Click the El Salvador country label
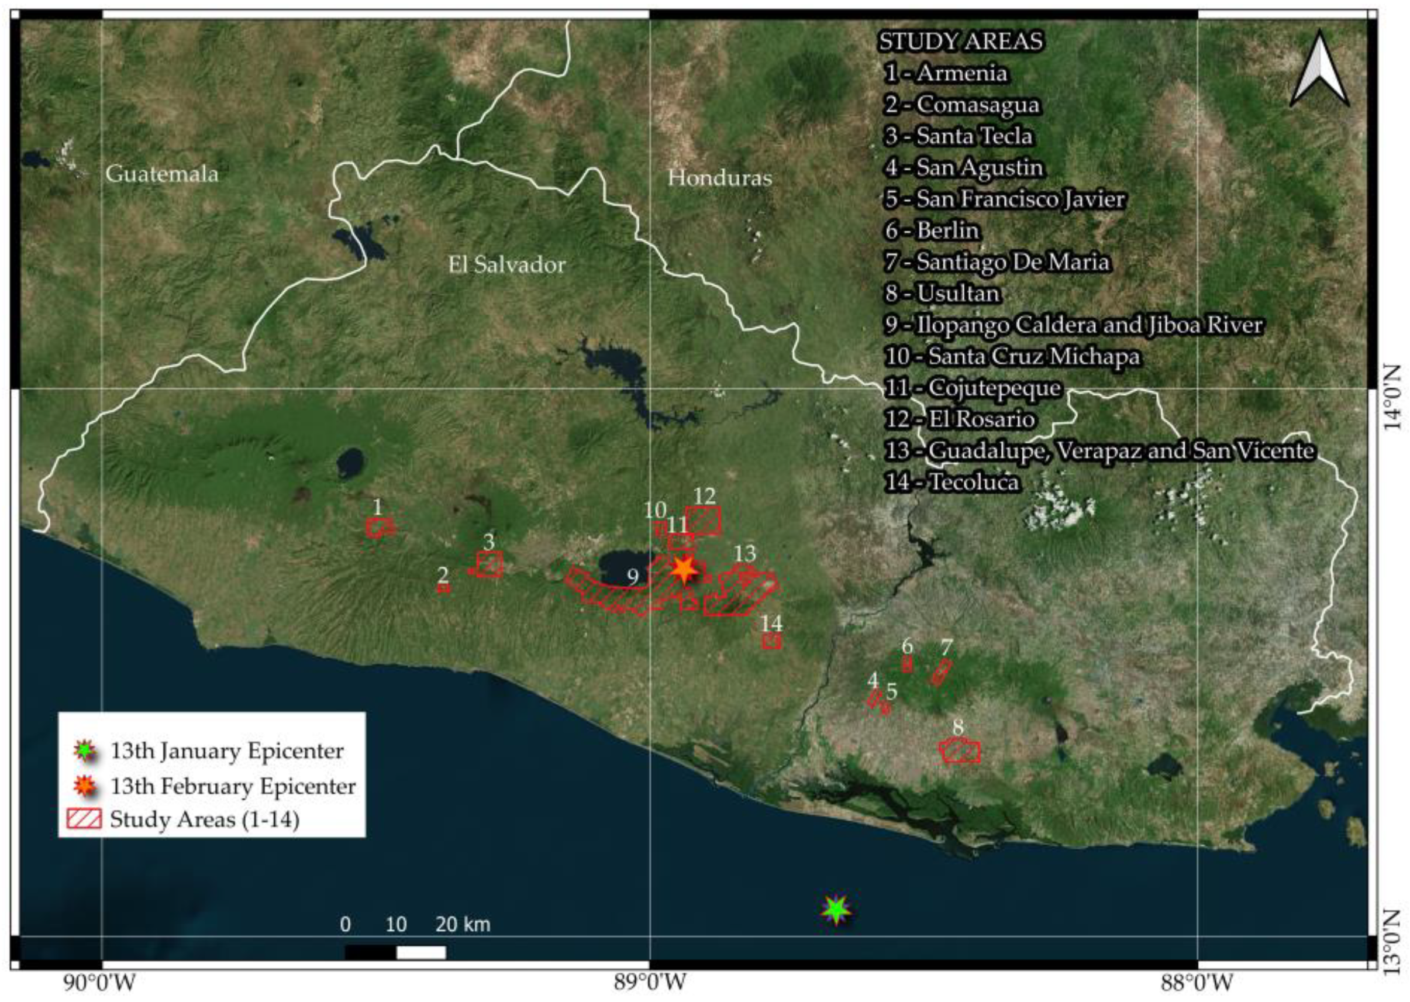The image size is (1410, 1002). click(506, 265)
